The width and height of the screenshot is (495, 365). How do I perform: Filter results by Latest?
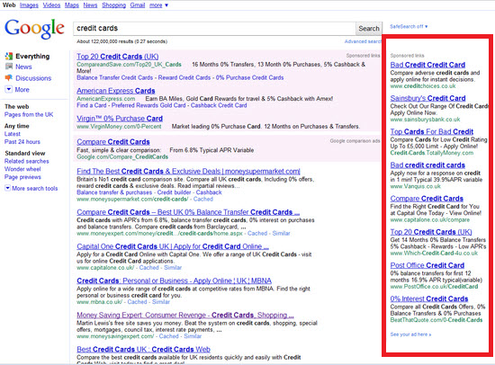click(13, 134)
